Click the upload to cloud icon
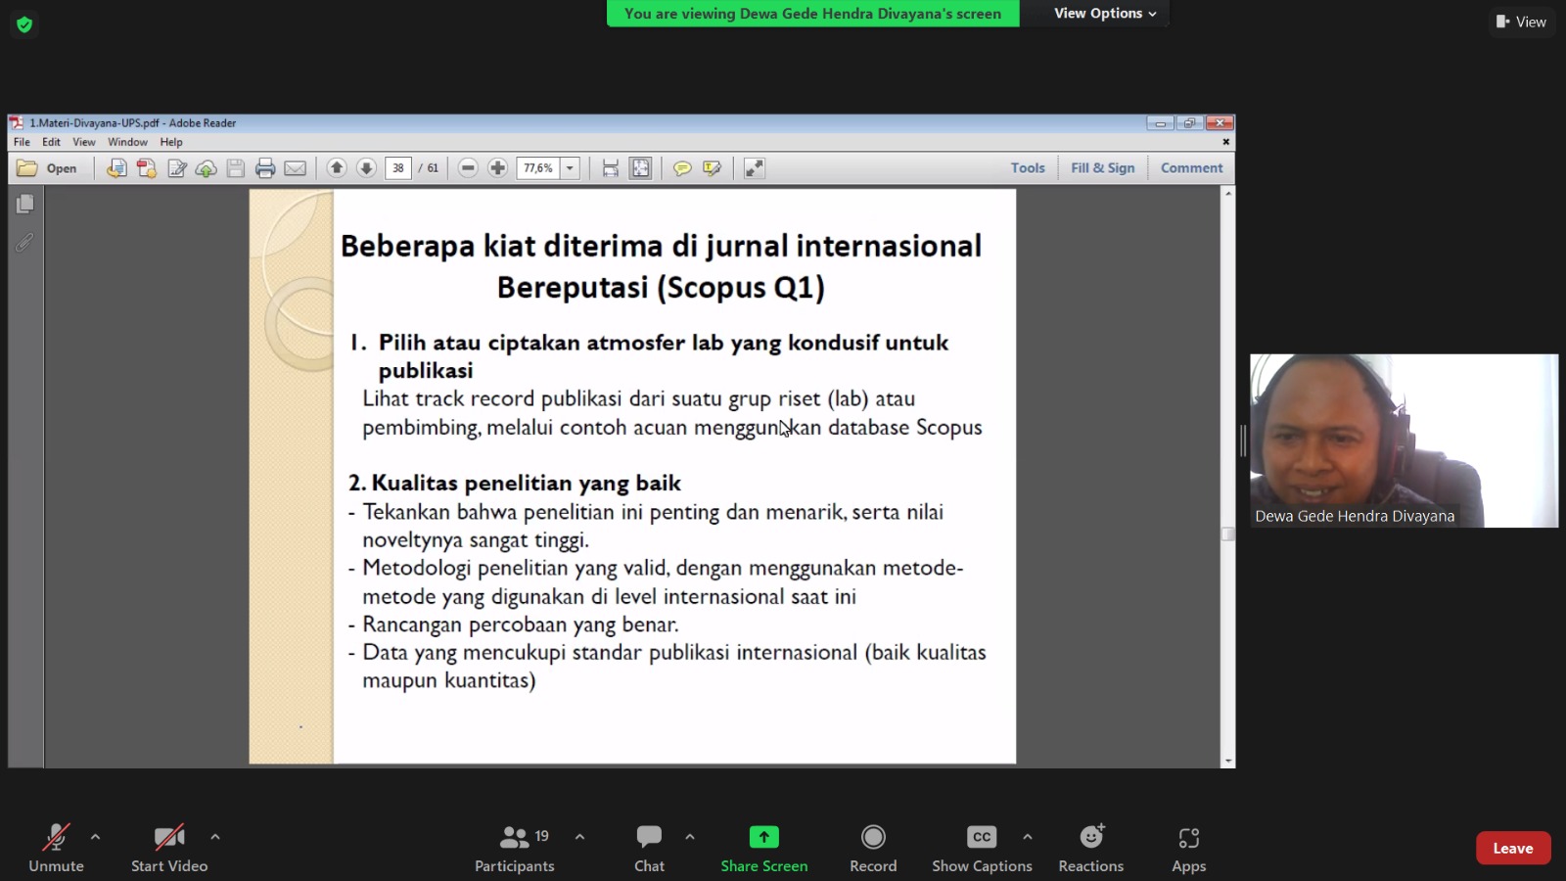The width and height of the screenshot is (1566, 881). [207, 168]
